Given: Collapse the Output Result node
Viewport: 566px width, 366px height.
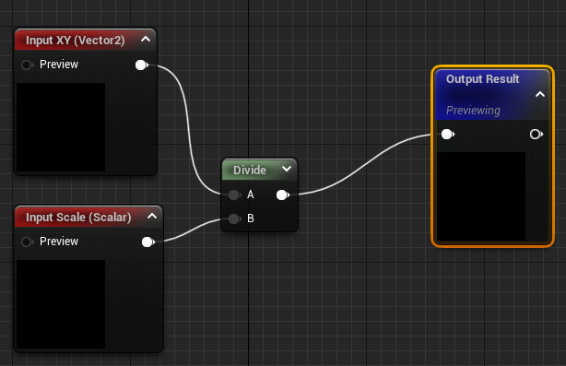Looking at the screenshot, I should click(540, 94).
